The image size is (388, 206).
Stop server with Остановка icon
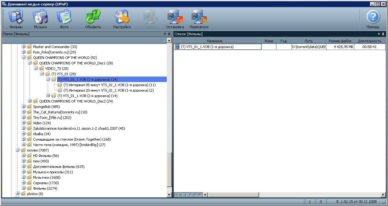point(175,19)
